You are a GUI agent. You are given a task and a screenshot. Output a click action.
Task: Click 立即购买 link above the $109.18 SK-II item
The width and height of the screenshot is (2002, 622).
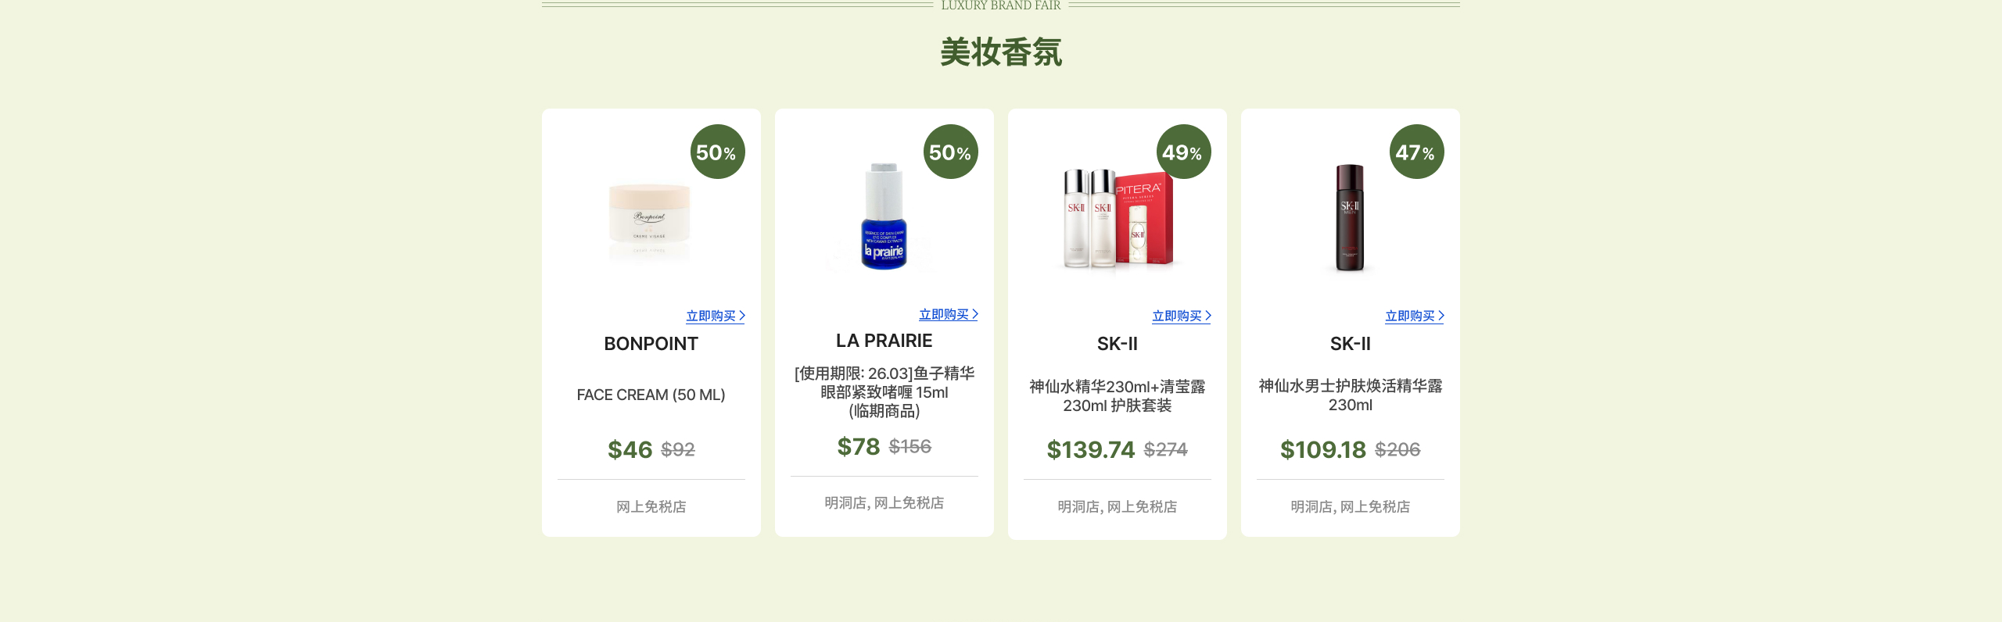(1415, 316)
